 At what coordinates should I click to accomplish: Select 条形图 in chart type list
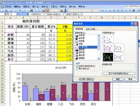pos(81,38)
